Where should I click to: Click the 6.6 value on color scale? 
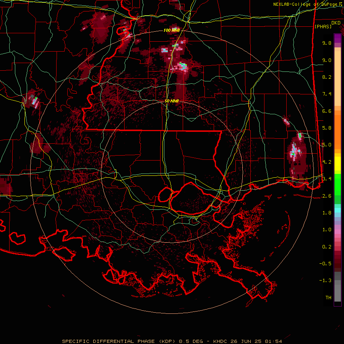[x=327, y=111]
